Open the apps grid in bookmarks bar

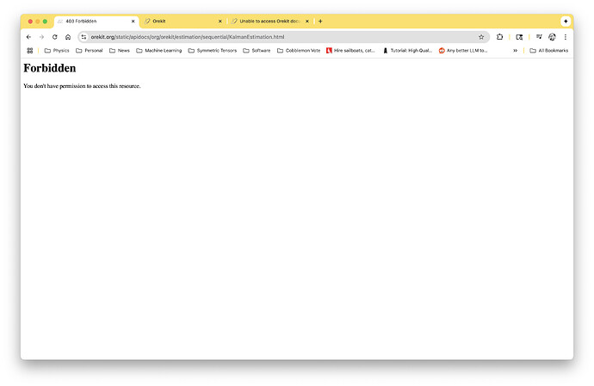(29, 51)
